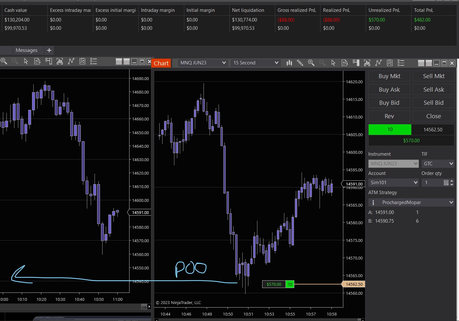The height and width of the screenshot is (321, 459).
Task: Expand ProchargedMopar ATM Strategy dropdown
Action: [x=412, y=202]
